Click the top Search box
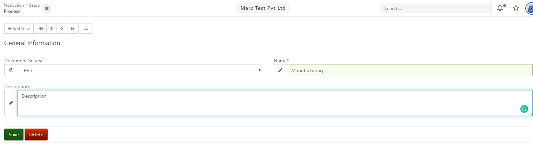533x151 pixels. [x=436, y=8]
